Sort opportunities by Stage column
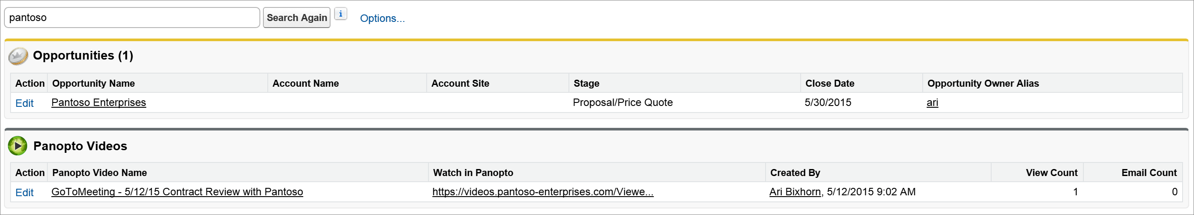The image size is (1194, 215). (586, 83)
